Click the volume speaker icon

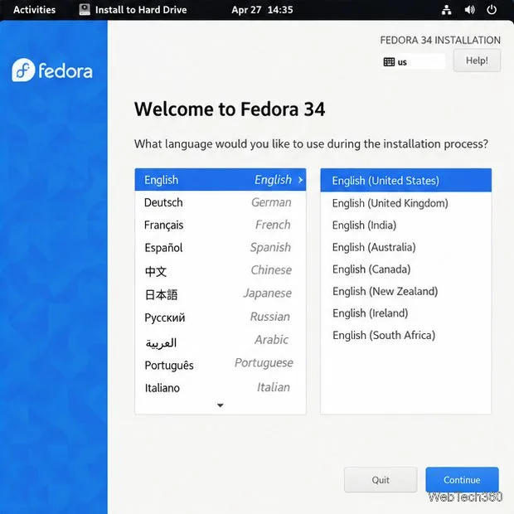[469, 10]
